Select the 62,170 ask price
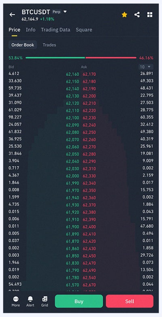Viewport: 162px width, 317px height. [x=89, y=74]
